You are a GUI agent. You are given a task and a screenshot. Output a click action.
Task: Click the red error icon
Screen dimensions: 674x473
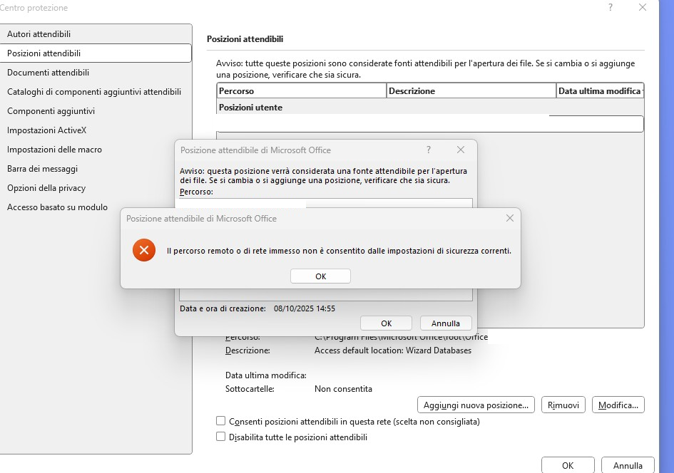(144, 250)
